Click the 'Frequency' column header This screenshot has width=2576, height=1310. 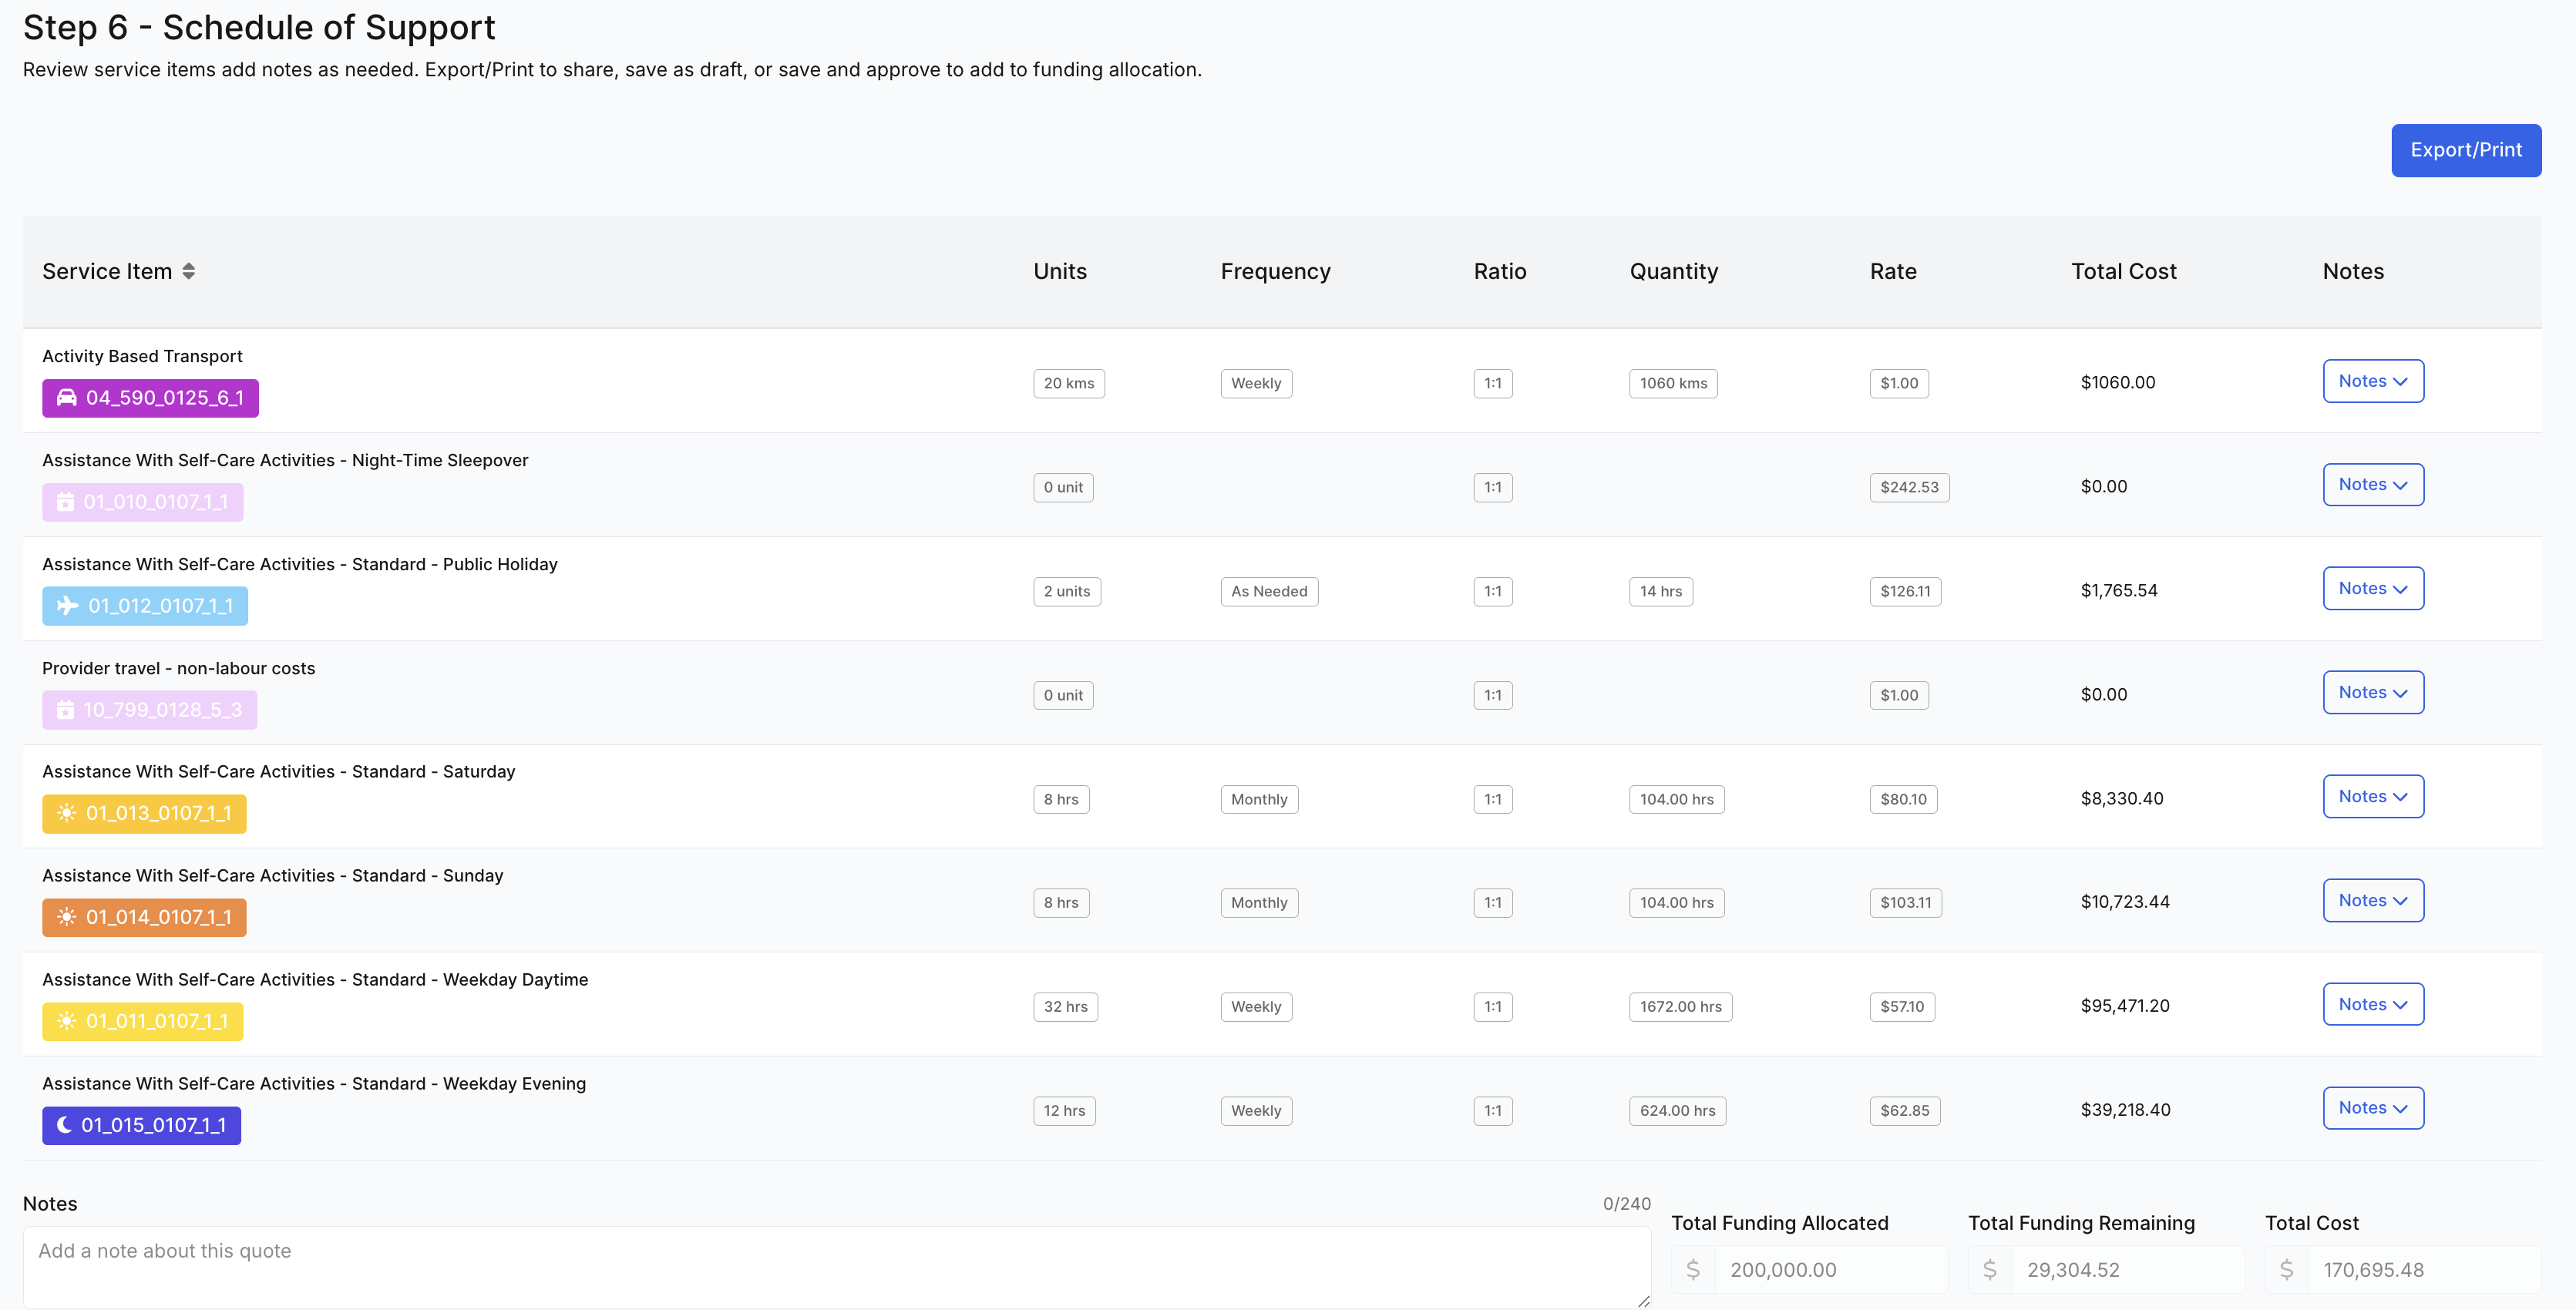coord(1275,271)
